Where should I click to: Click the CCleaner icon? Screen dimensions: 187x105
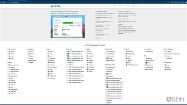coord(10,94)
